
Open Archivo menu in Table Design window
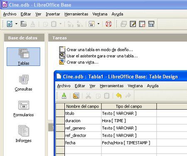(x=64, y=86)
